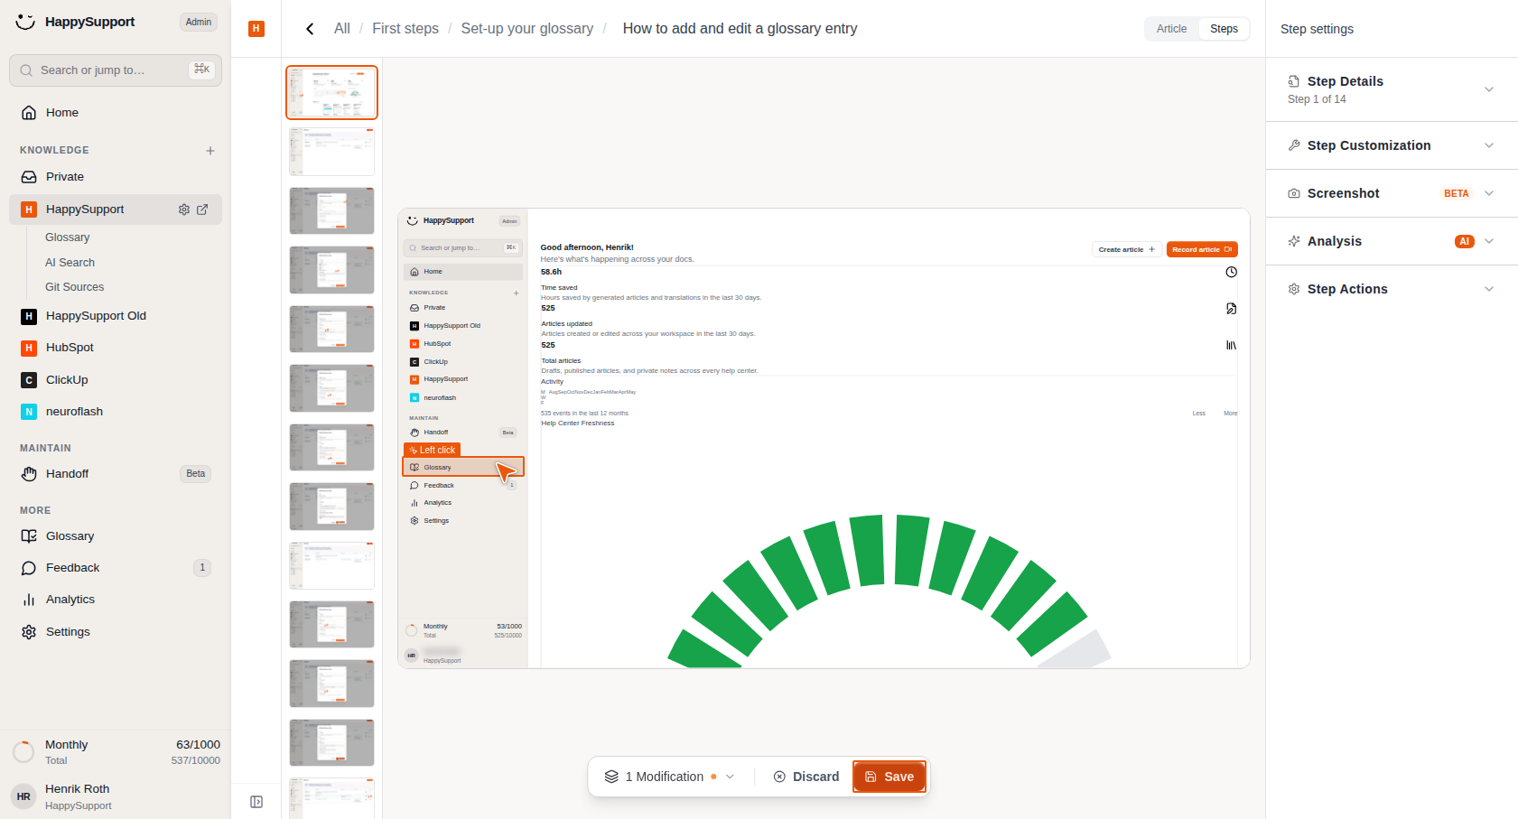Navigate to First steps breadcrumb
This screenshot has width=1518, height=819.
pos(405,29)
